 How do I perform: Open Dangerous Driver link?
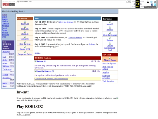coord(25,54)
